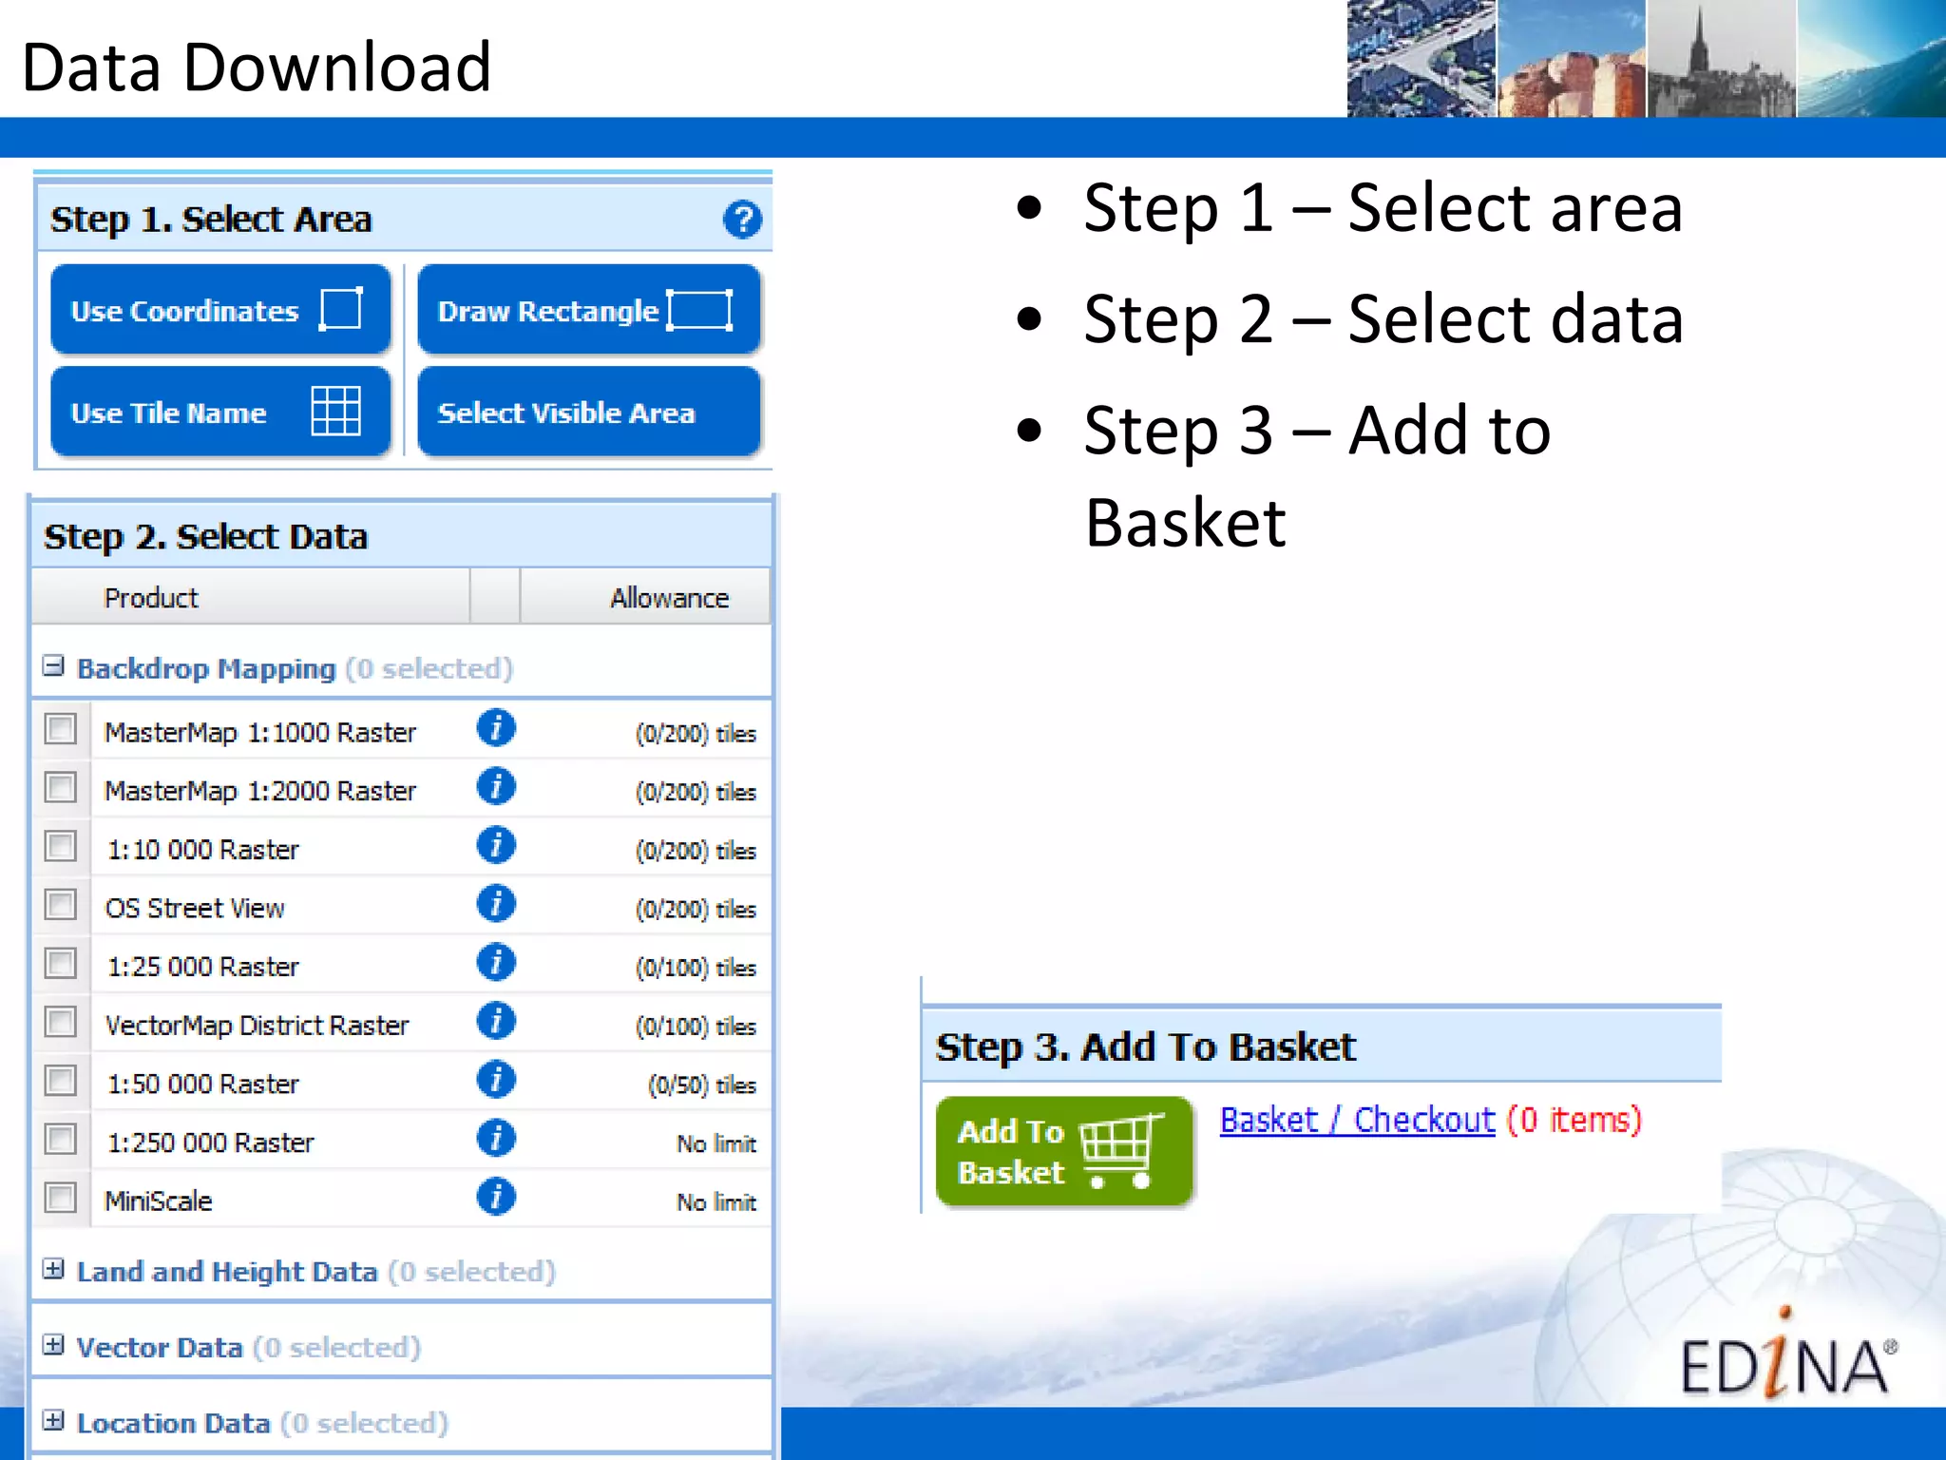Click the Use Coordinates button
Image resolution: width=1946 pixels, height=1460 pixels.
[x=220, y=310]
